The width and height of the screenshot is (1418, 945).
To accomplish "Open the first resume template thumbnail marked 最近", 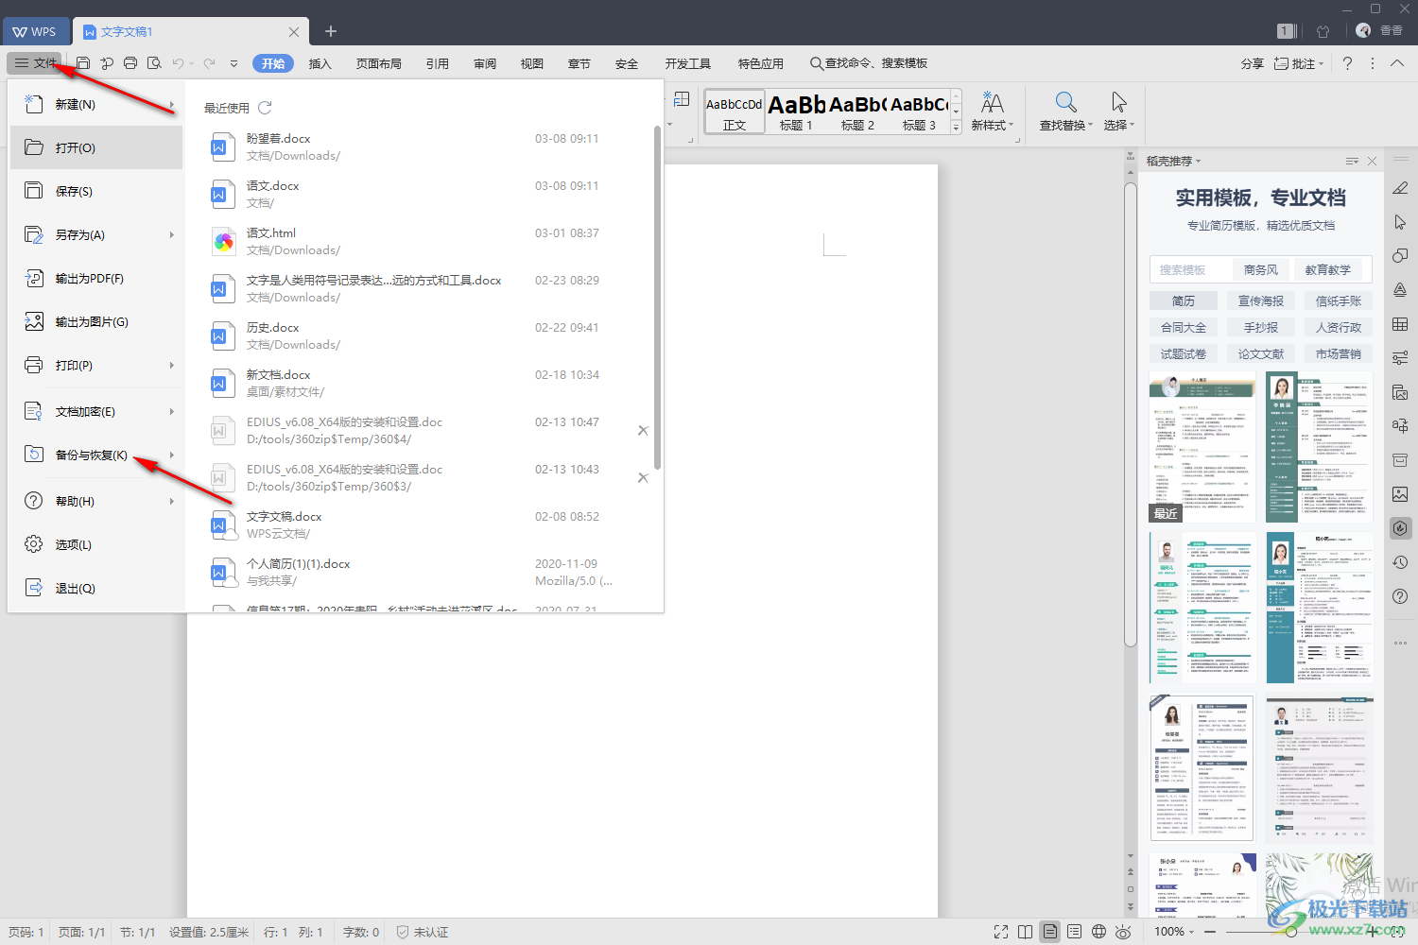I will click(x=1202, y=447).
